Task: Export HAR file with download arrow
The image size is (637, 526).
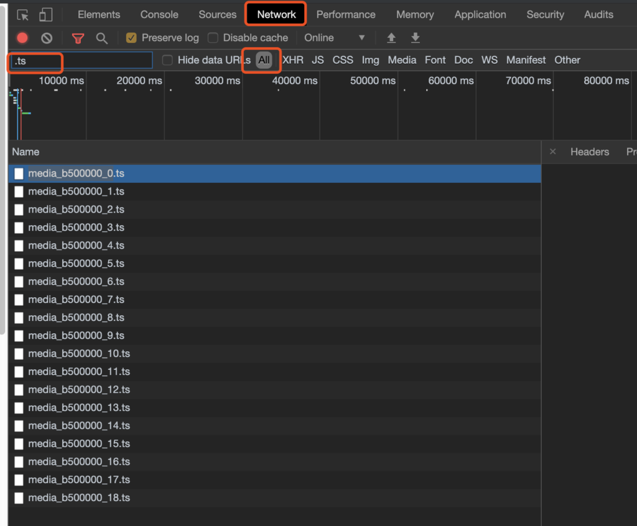Action: 415,38
